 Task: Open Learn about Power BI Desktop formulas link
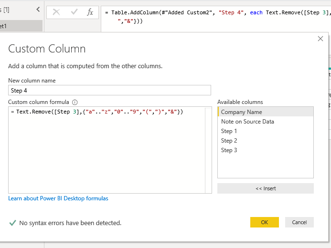[x=58, y=198]
